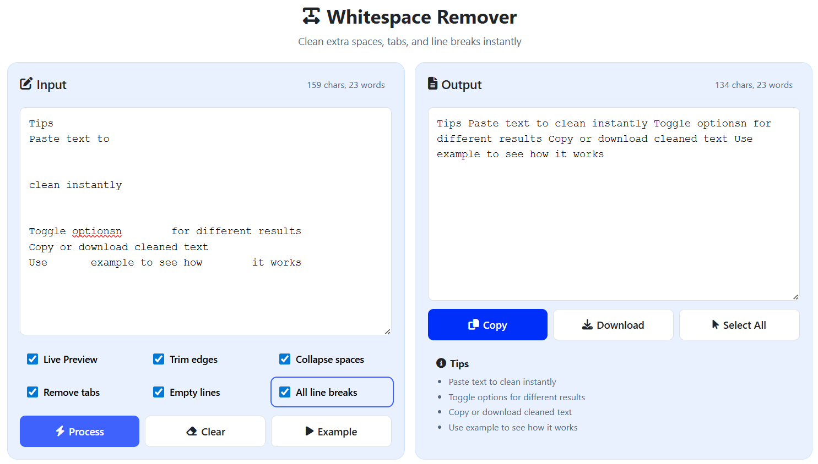Grab the Input textarea resize handle

coord(388,332)
